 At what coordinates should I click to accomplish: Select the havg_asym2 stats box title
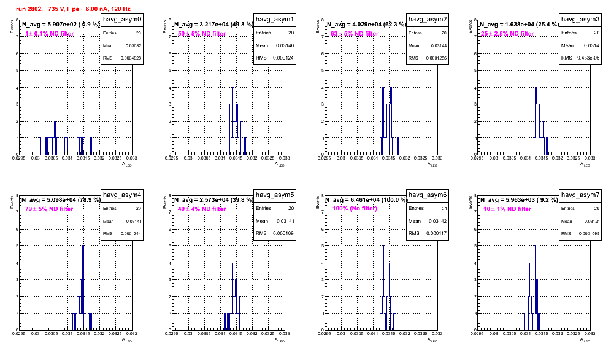click(428, 19)
